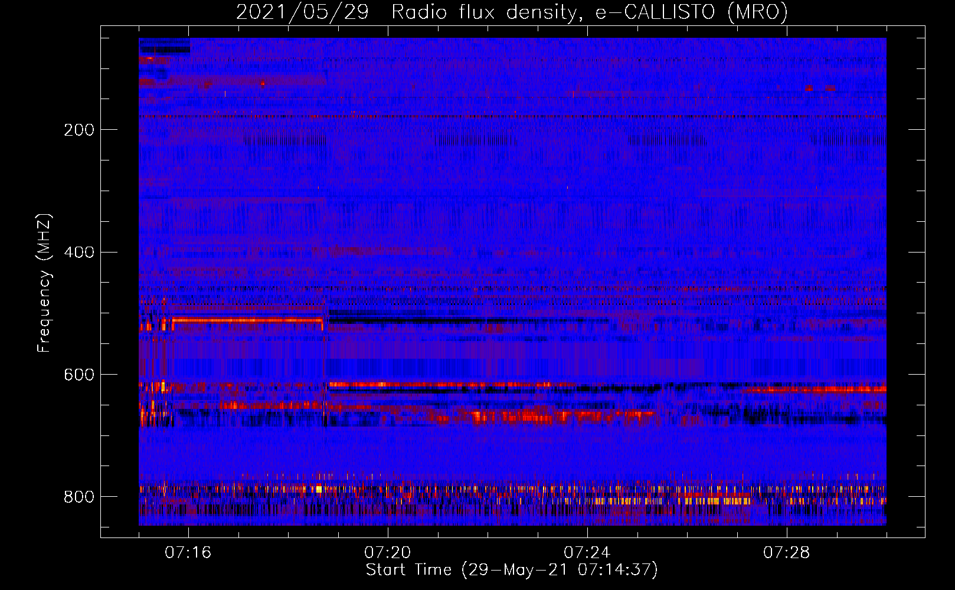Screen dimensions: 955x590
Task: Click the 800 frequency tick label
Action: coord(79,497)
